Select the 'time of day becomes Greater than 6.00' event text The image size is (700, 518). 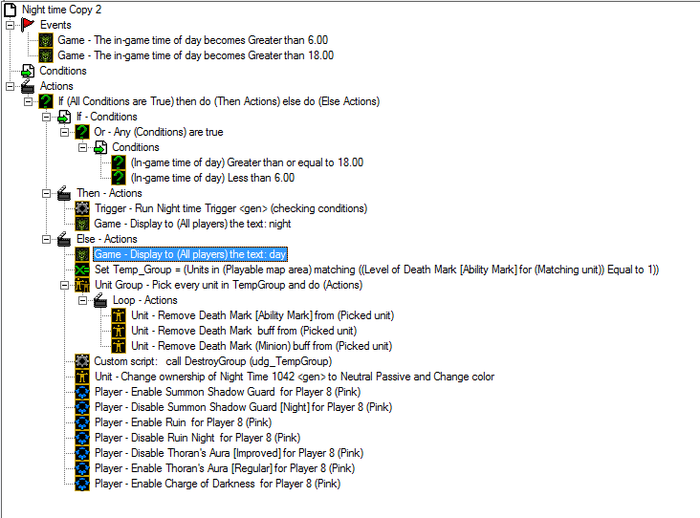(x=193, y=40)
